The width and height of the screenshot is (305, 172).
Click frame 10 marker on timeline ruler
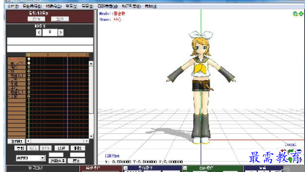click(68, 55)
